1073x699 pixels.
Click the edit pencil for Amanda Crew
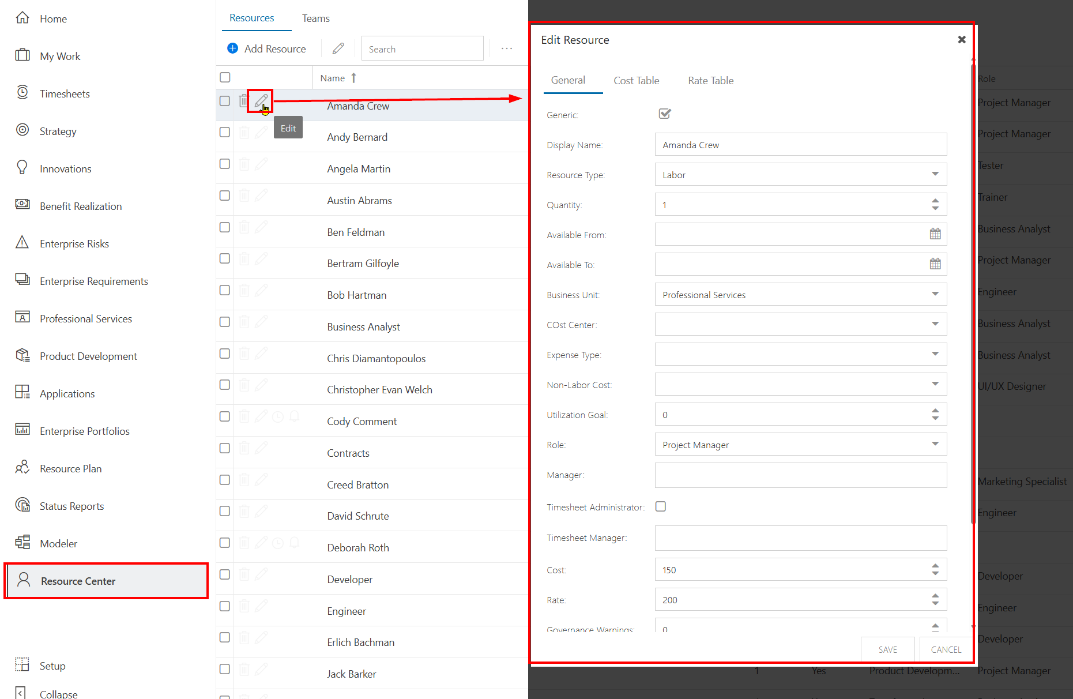(261, 101)
